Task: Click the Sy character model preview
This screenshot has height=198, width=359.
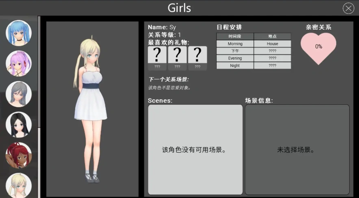Action: pos(92,110)
